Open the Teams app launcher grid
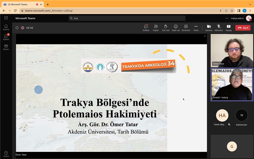Image resolution: width=254 pixels, height=159 pixels. (x=6, y=18)
